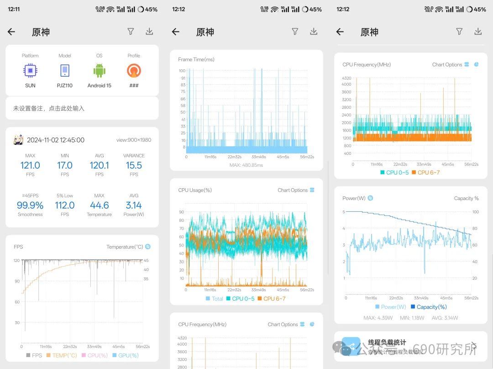Open the Profile ### orange icon

134,71
